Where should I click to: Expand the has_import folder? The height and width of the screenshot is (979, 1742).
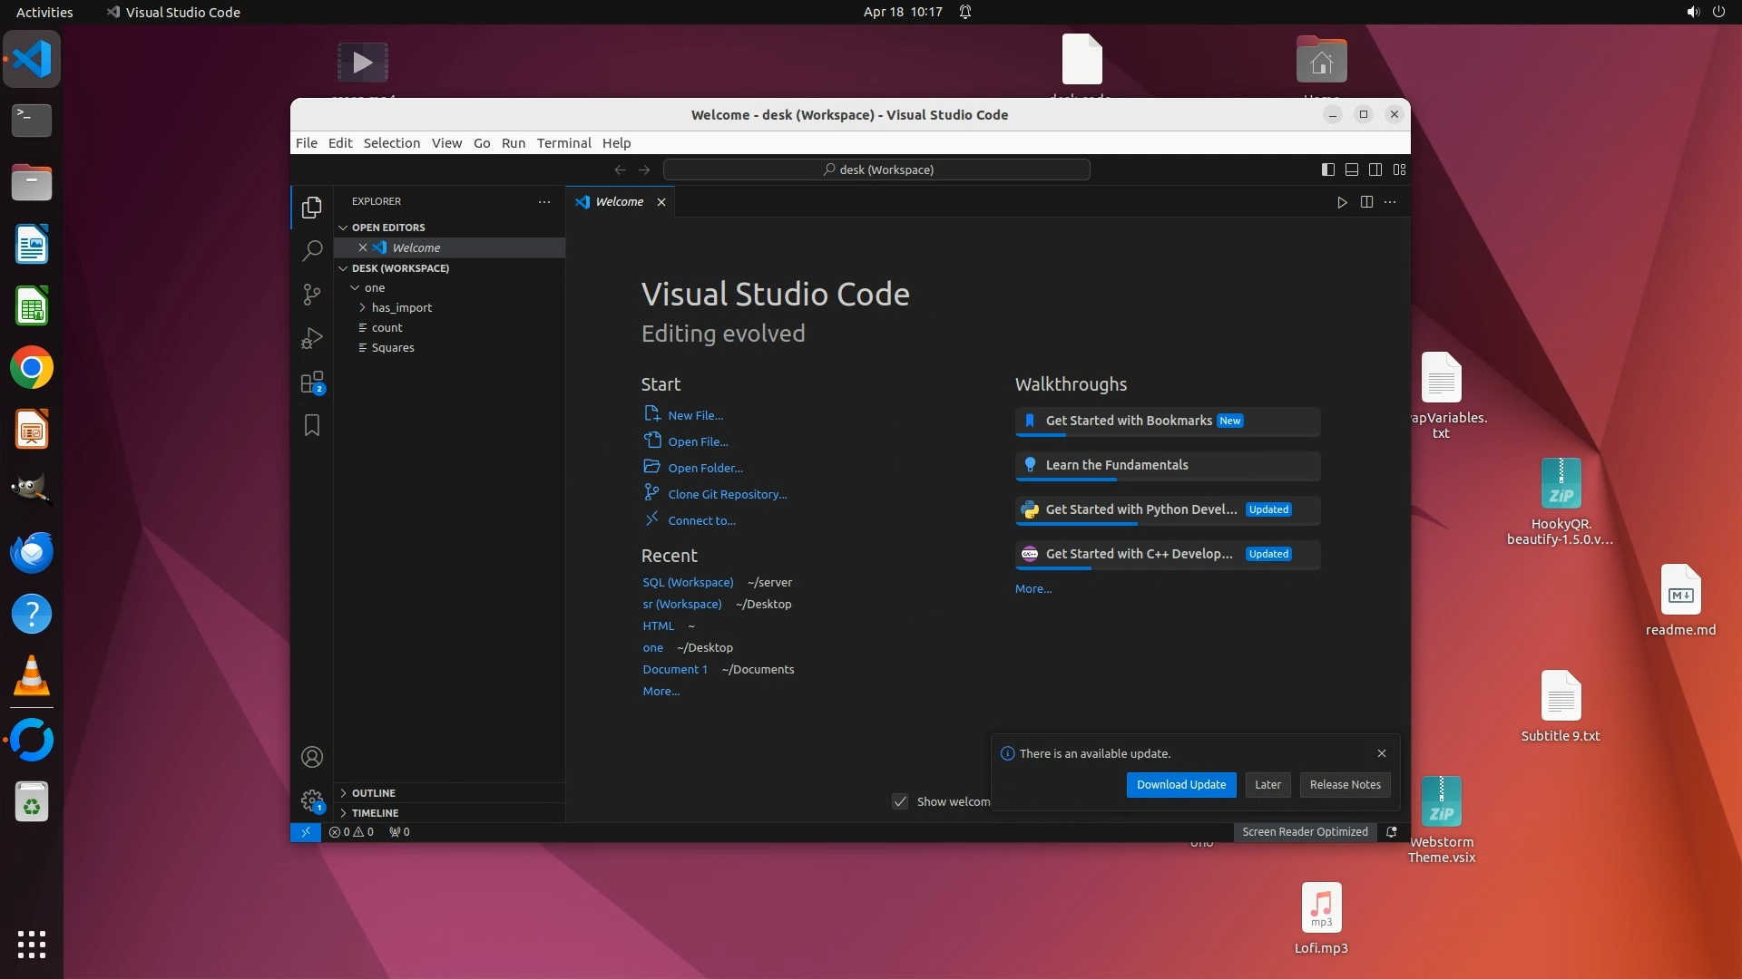(x=401, y=307)
